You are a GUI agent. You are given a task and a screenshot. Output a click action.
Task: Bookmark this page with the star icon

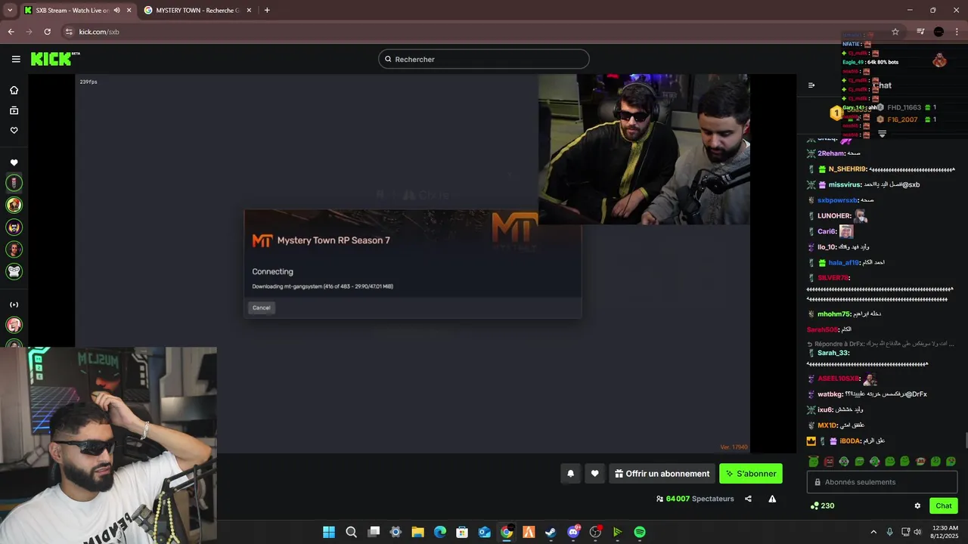895,32
